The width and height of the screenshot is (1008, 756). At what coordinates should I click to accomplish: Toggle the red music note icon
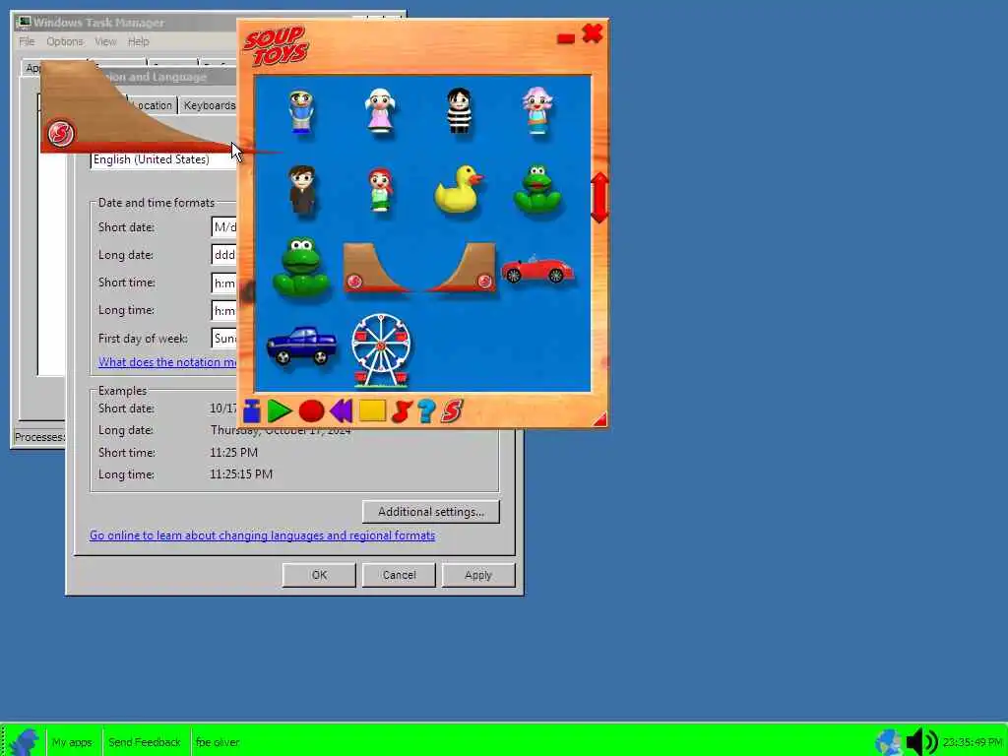[x=402, y=410]
